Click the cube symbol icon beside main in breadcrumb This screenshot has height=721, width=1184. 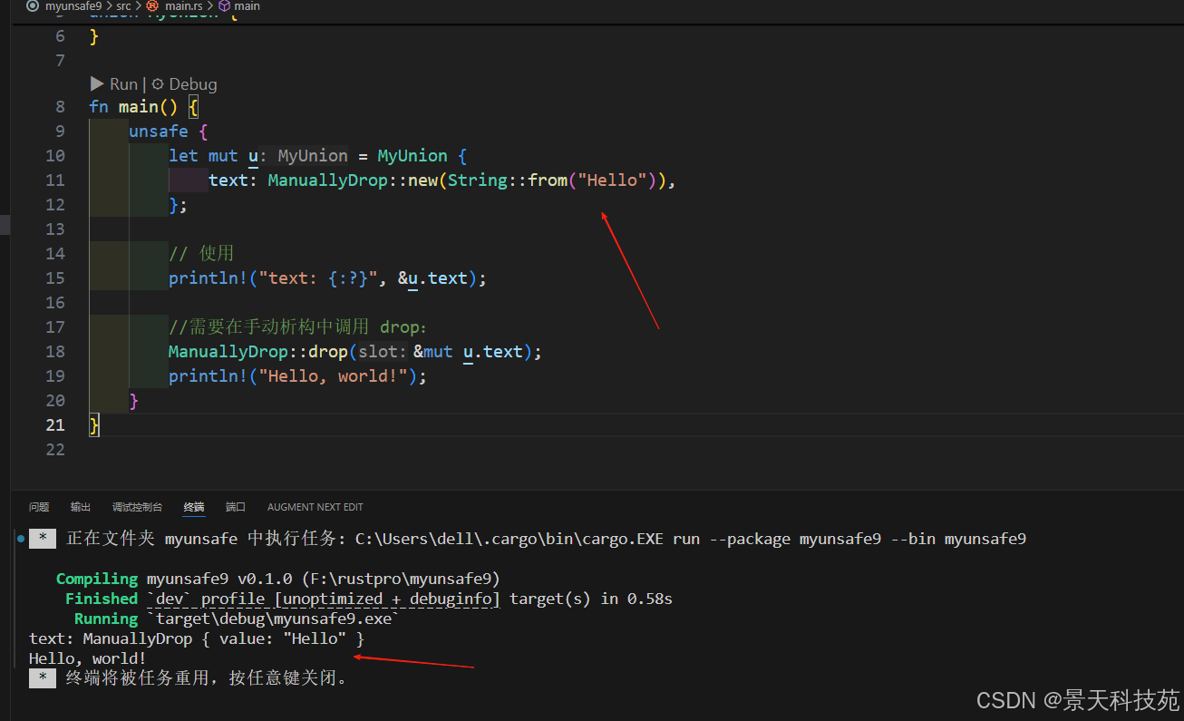(224, 5)
